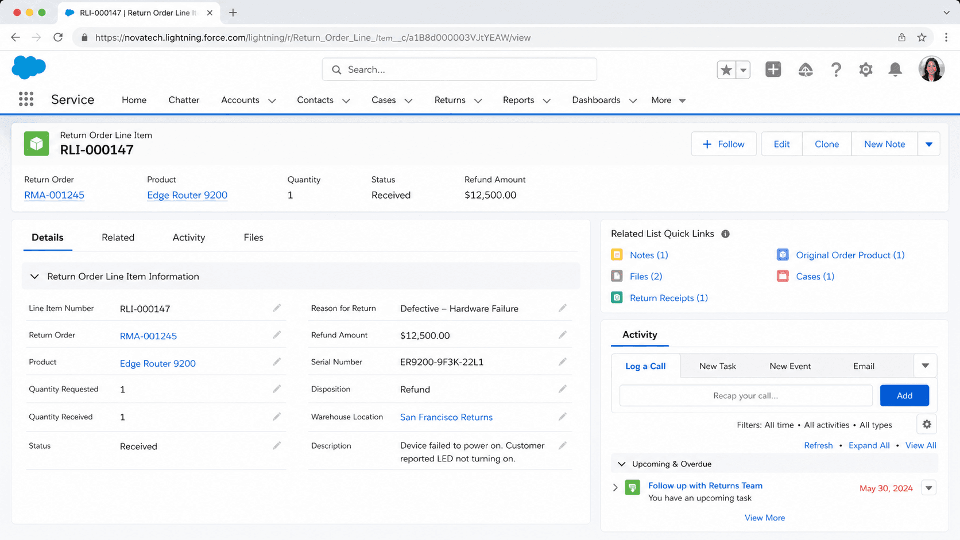Edit the Line Item Number field pencil
Image resolution: width=960 pixels, height=540 pixels.
pyautogui.click(x=277, y=308)
